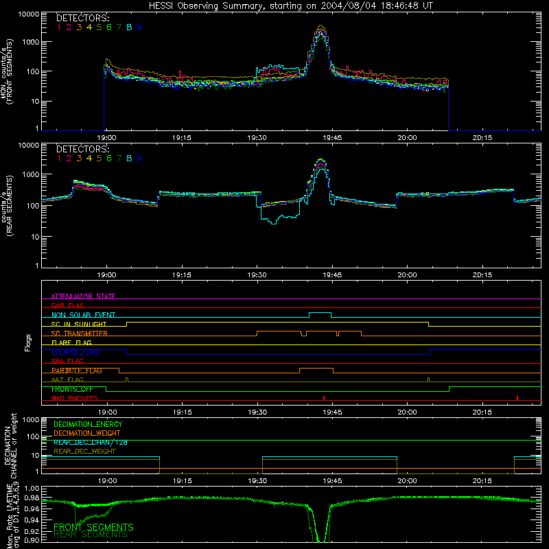The height and width of the screenshot is (549, 549).
Task: Select blue detector 9 legend number in front segments plot
Action: 139,27
